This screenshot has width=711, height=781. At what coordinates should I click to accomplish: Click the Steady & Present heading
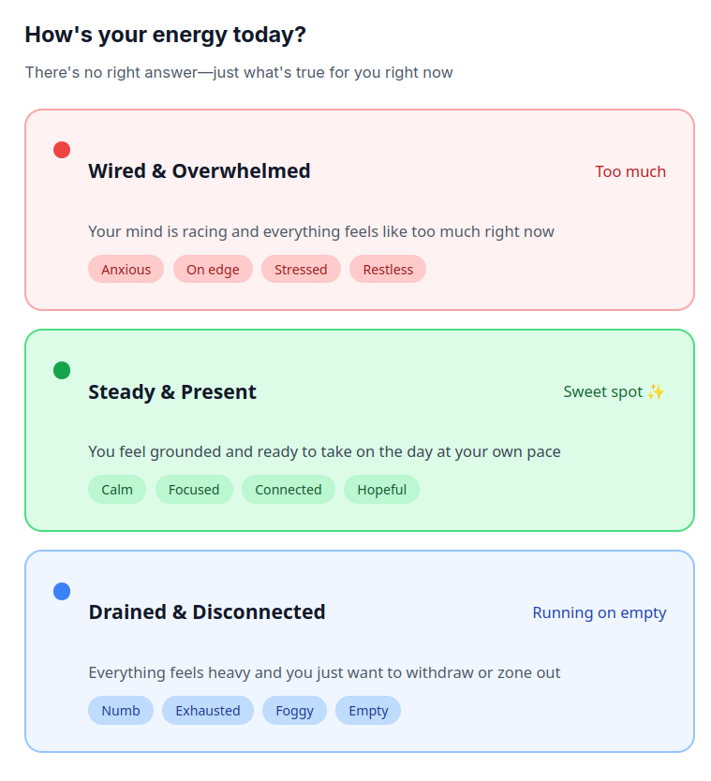(172, 392)
